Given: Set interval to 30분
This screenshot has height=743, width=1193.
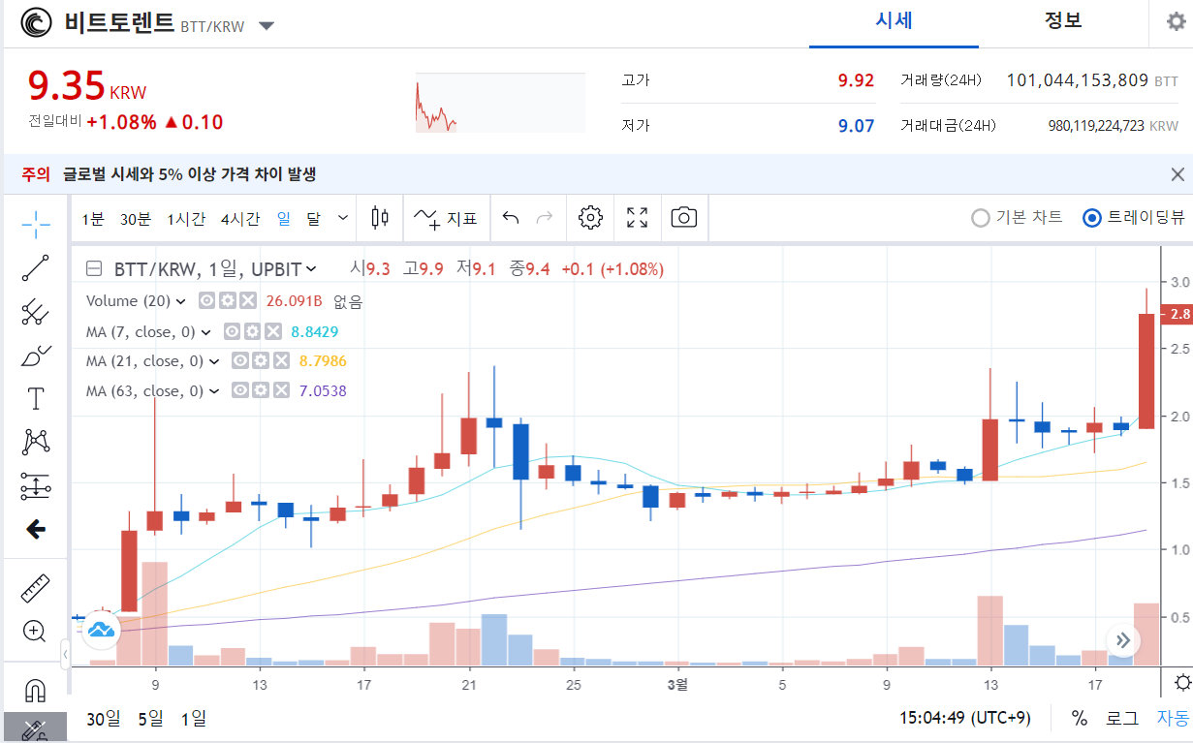Looking at the screenshot, I should click(x=136, y=219).
